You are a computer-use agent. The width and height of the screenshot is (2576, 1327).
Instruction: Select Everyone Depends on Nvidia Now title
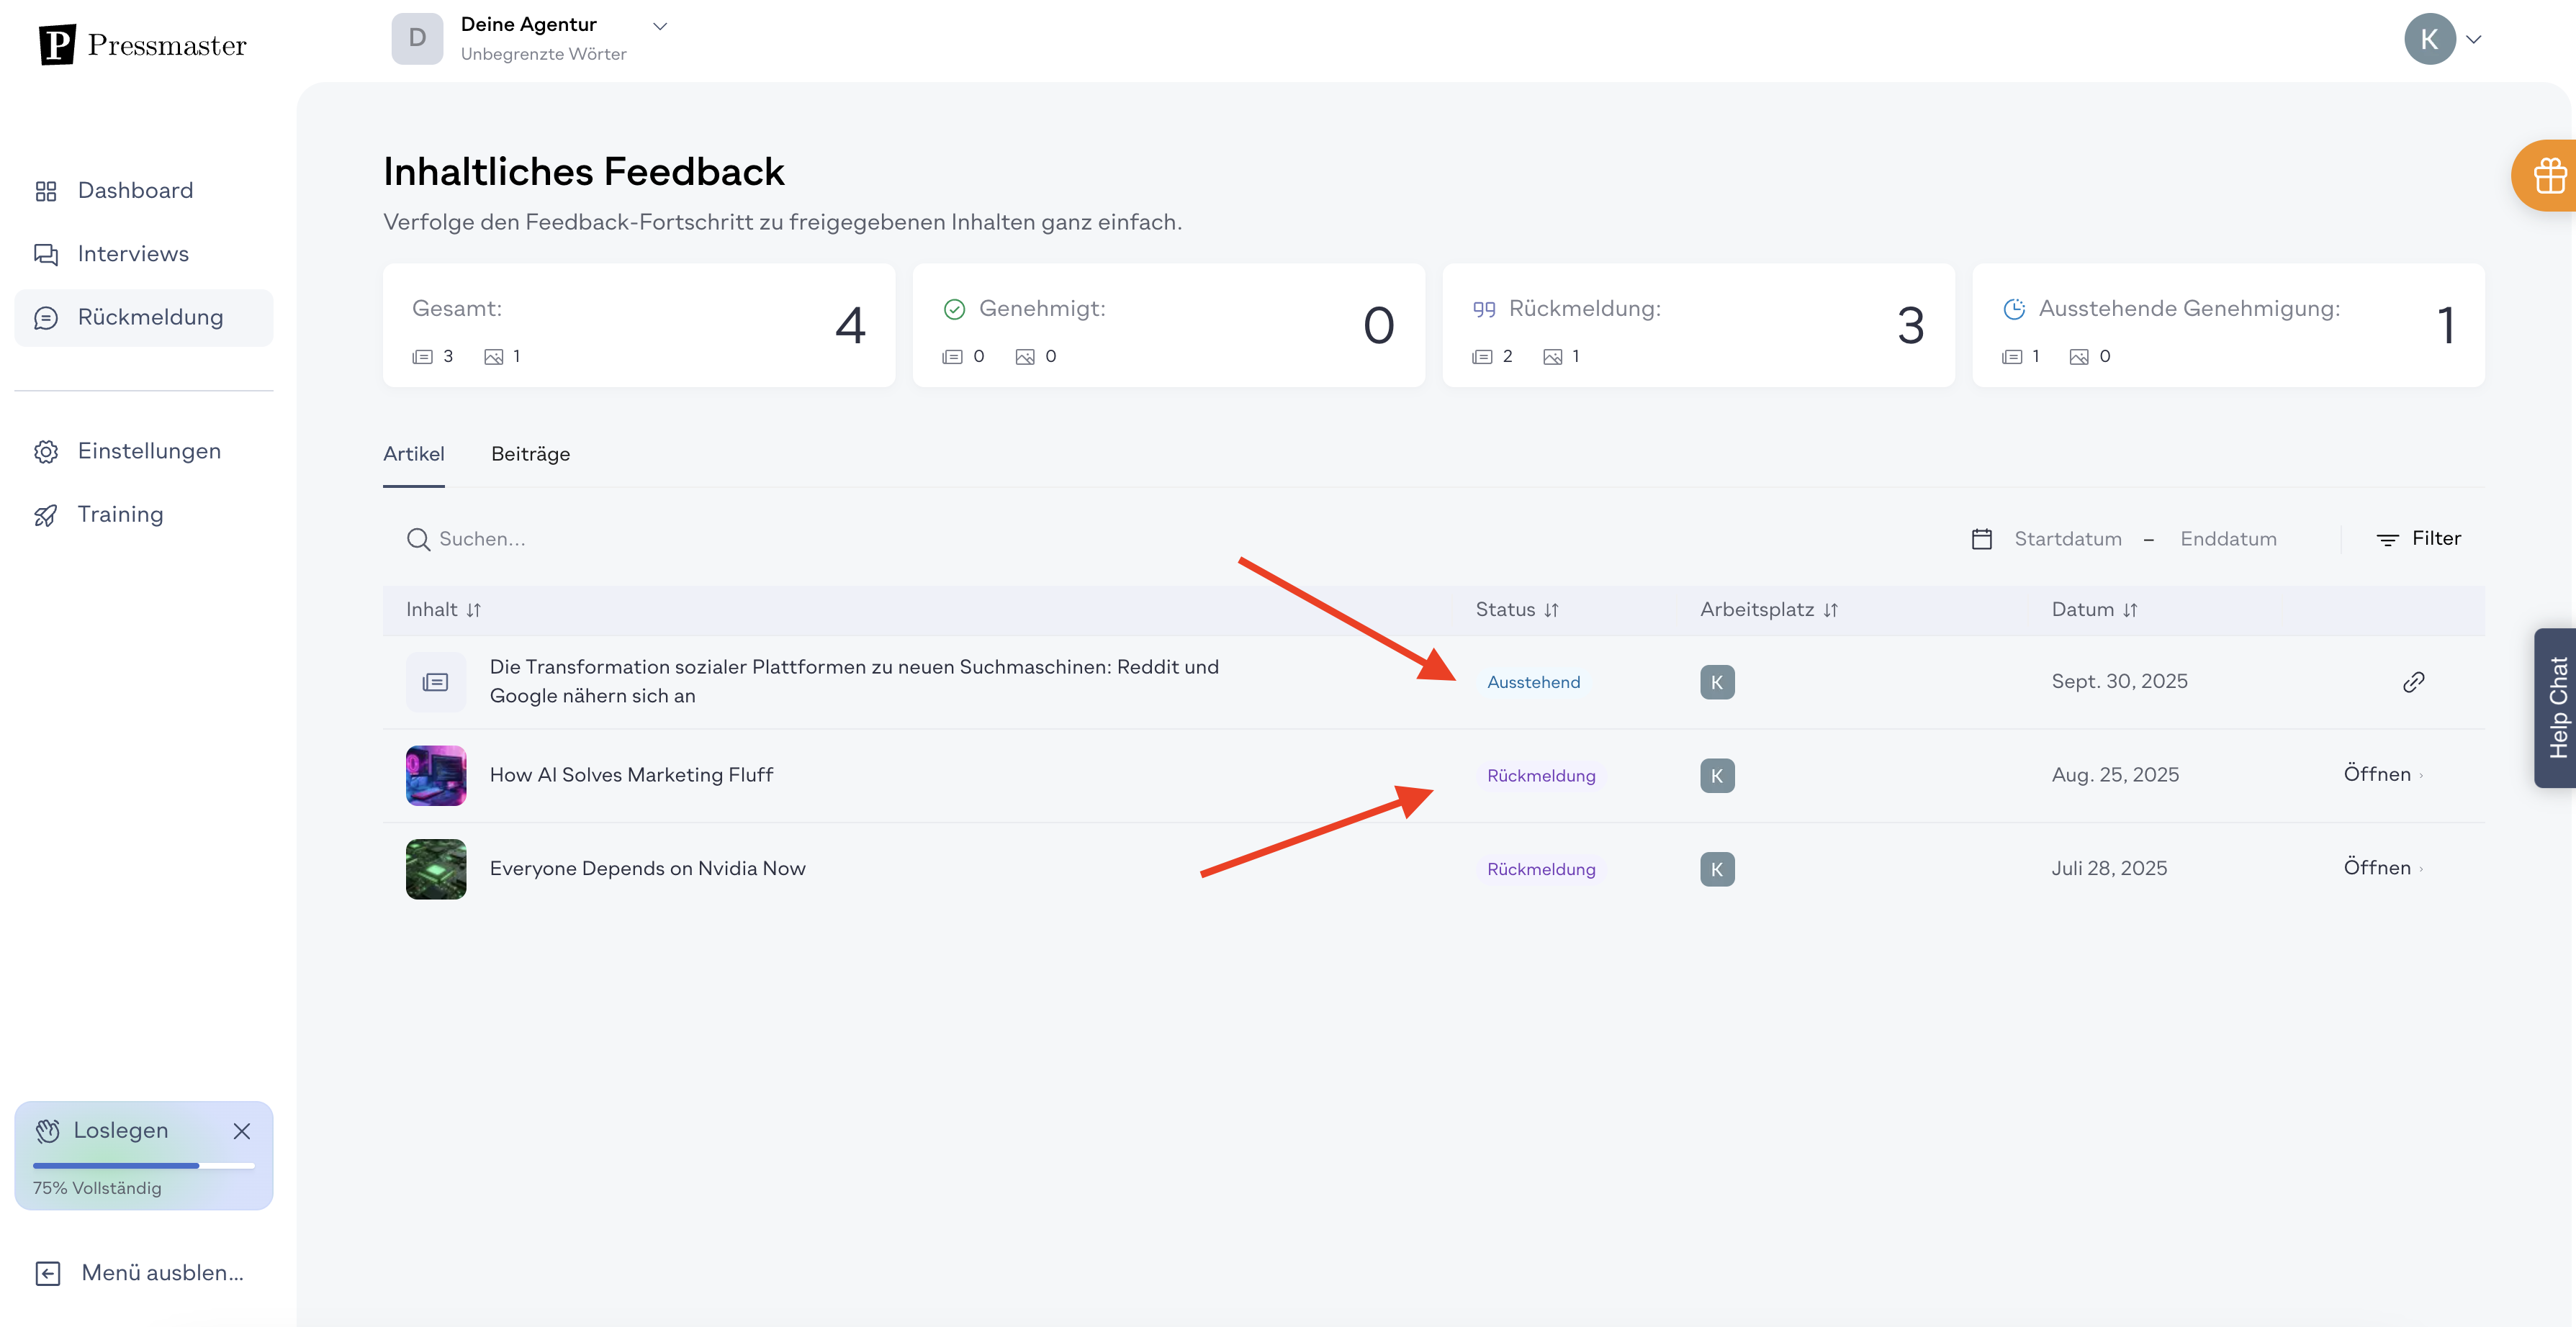point(647,869)
